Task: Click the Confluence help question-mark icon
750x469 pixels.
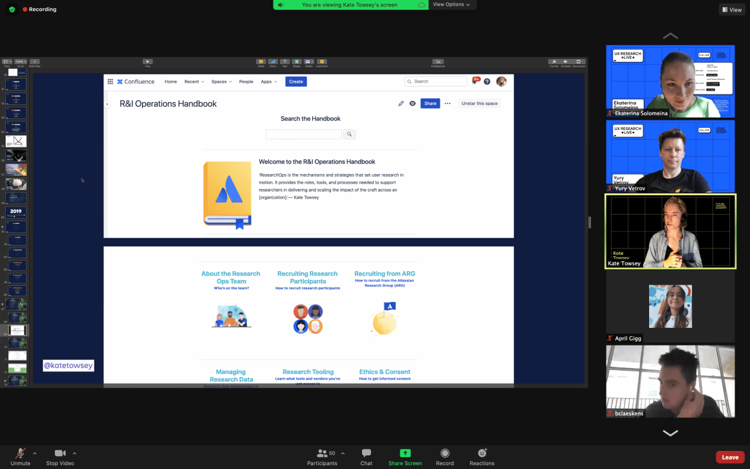Action: click(487, 82)
